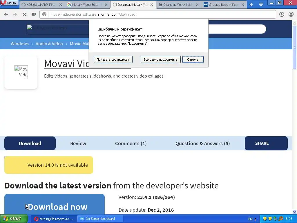This screenshot has width=297, height=223.
Task: Select files.movavi.com Opera taskbar item
Action: 54,219
